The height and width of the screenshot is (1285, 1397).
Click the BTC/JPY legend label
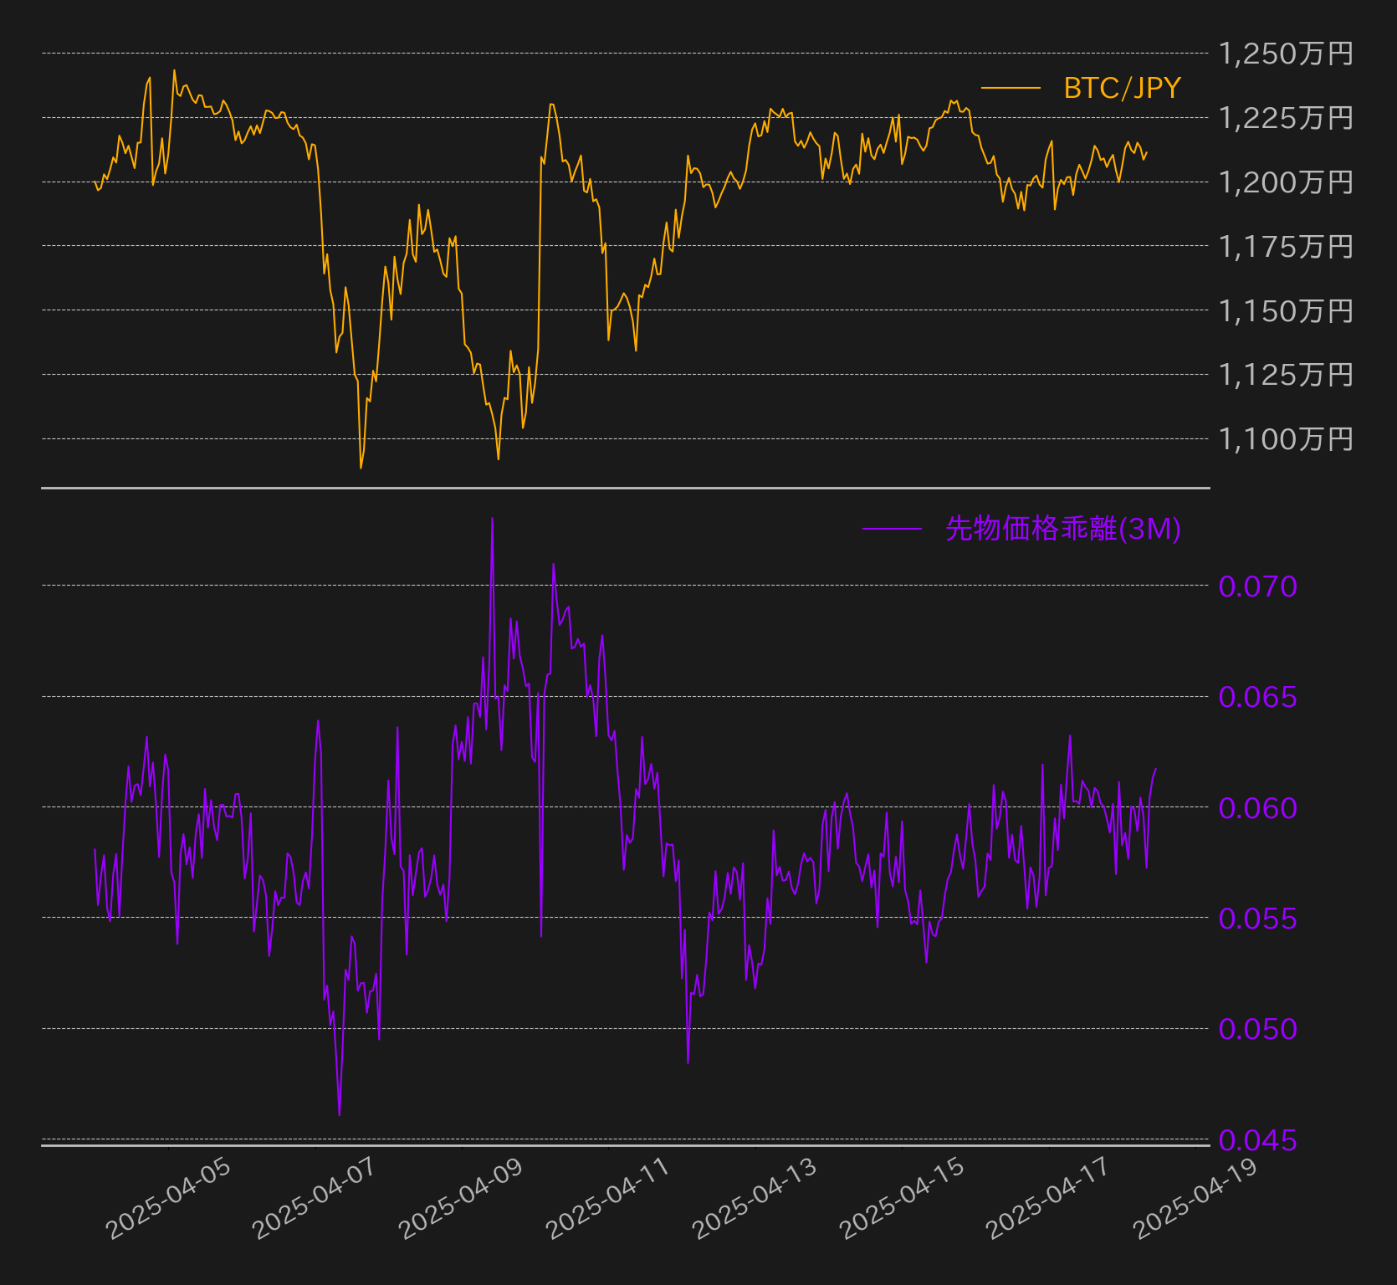tap(1122, 88)
